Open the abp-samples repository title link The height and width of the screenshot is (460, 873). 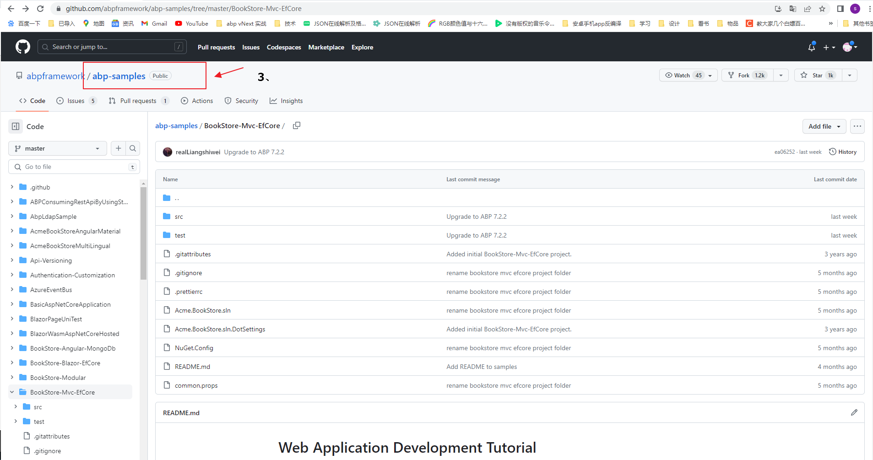click(119, 76)
